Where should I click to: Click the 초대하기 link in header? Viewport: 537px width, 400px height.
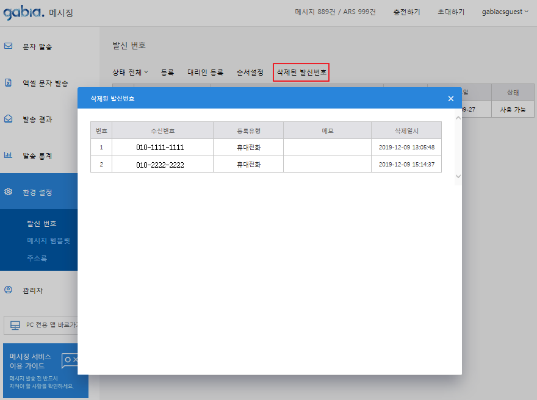coord(451,12)
